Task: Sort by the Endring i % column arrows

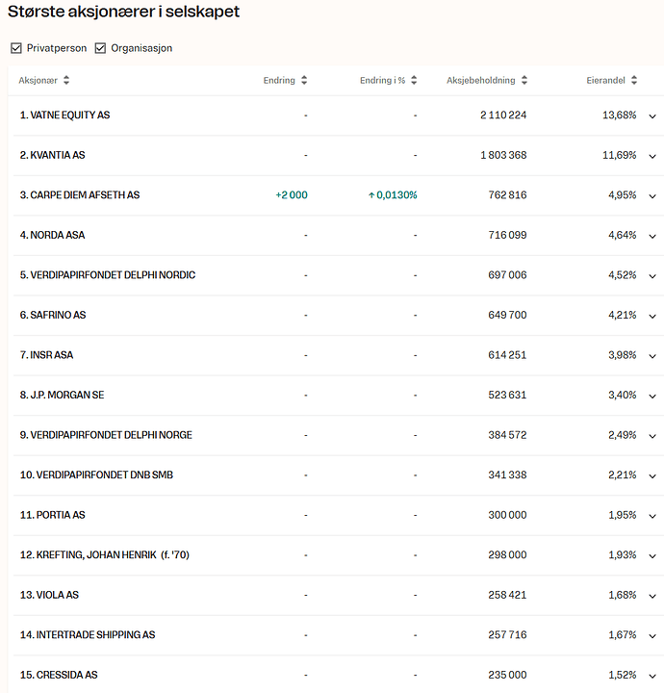Action: click(414, 80)
